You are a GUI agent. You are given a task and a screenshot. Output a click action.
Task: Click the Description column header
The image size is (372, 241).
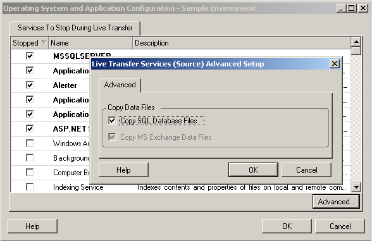pos(242,43)
